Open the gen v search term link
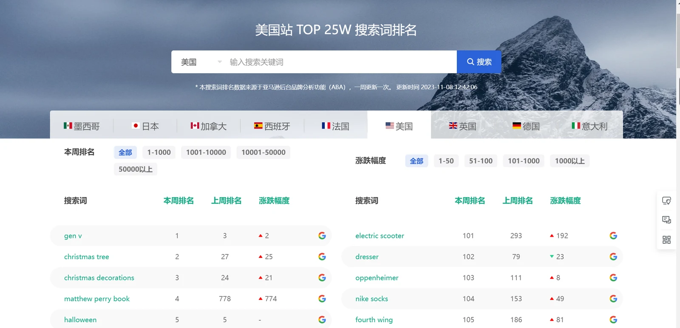Viewport: 680px width, 328px height. [x=73, y=235]
